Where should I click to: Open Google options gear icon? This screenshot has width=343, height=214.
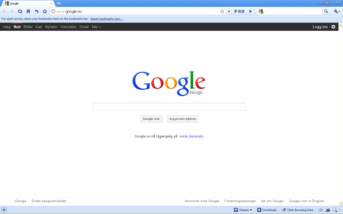click(333, 27)
